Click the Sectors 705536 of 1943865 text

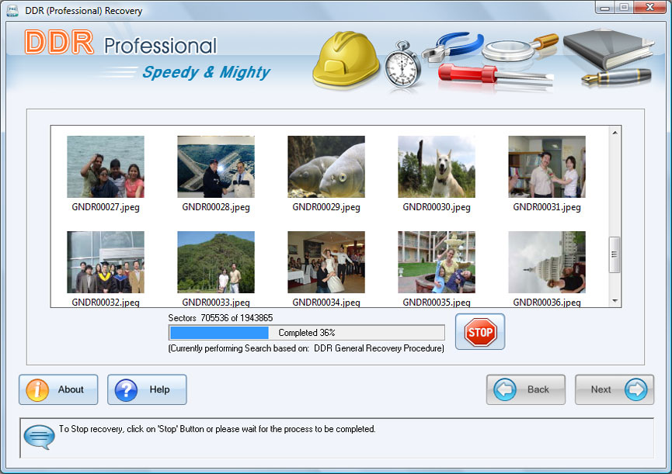pos(221,318)
